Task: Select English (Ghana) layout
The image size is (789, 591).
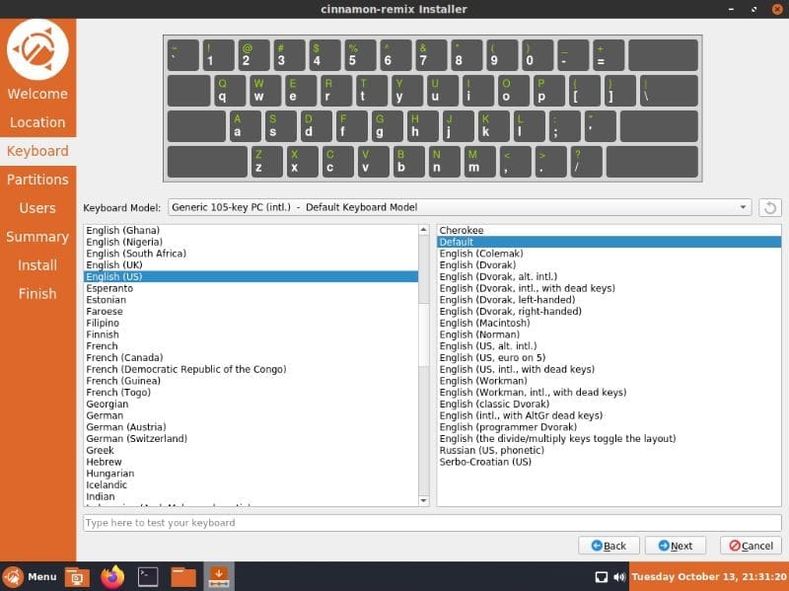Action: click(x=251, y=231)
